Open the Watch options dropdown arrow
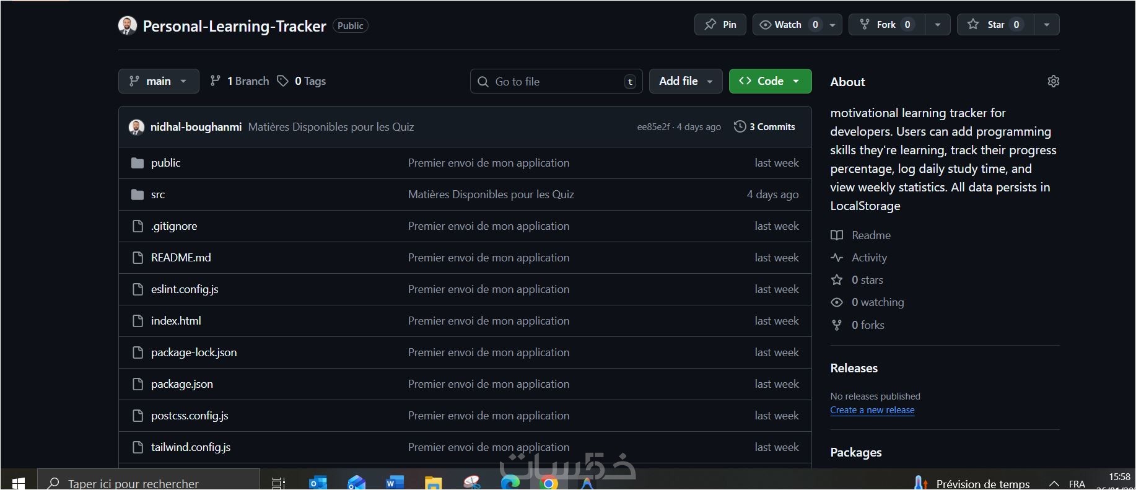The height and width of the screenshot is (490, 1136). click(x=832, y=25)
